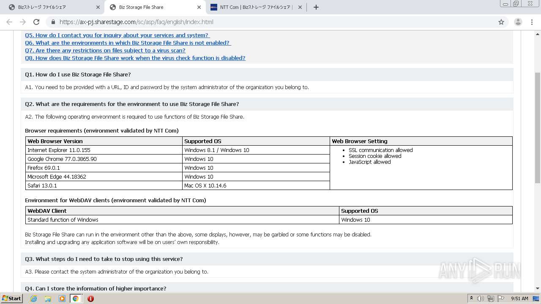Open the Q5 contact inquiry link

pyautogui.click(x=117, y=35)
